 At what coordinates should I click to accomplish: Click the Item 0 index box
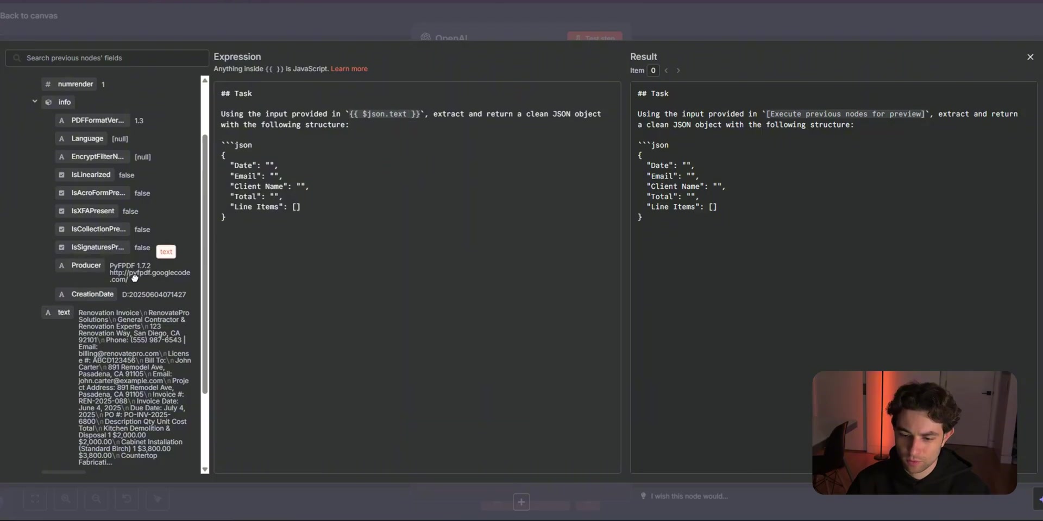653,71
